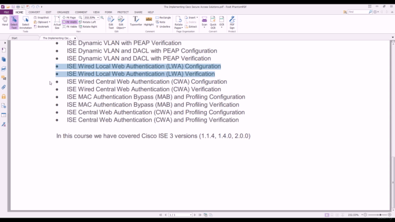Click the Save icon in quick access toolbar
The width and height of the screenshot is (395, 222).
[13, 7]
